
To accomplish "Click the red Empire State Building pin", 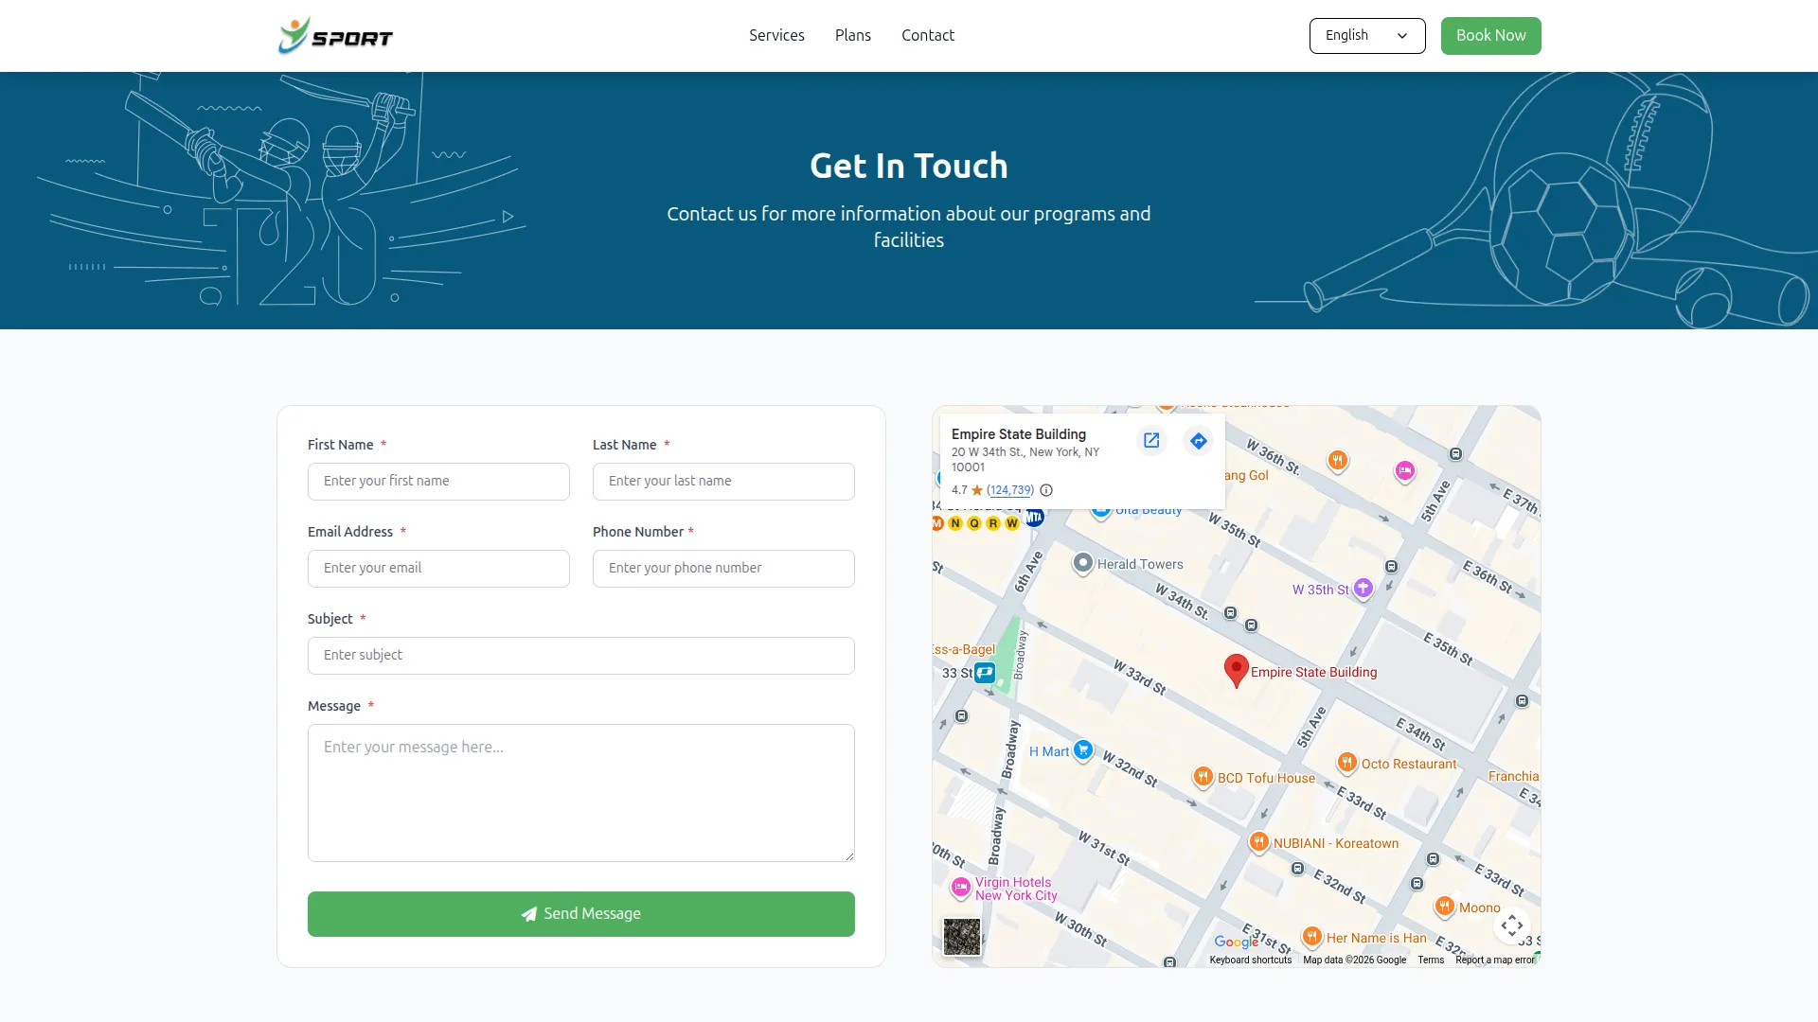I will tap(1236, 668).
